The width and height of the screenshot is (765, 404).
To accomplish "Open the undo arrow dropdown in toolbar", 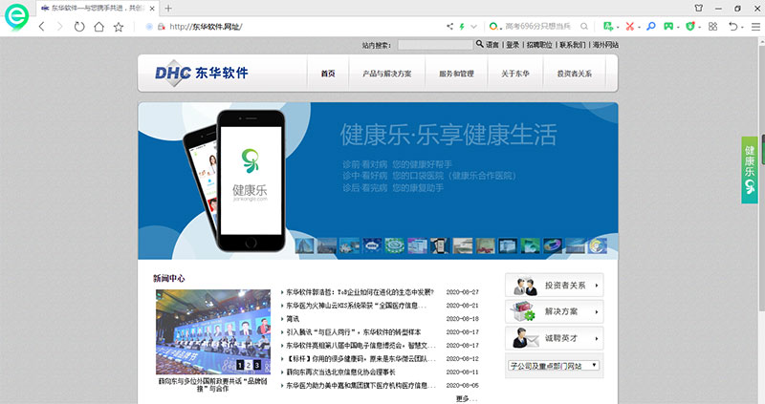I will [x=744, y=27].
